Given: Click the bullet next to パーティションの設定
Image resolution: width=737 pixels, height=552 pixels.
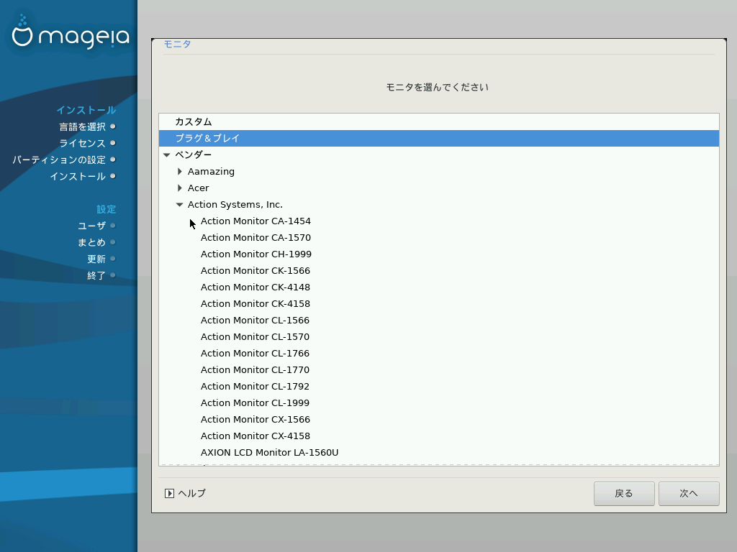Looking at the screenshot, I should tap(113, 160).
